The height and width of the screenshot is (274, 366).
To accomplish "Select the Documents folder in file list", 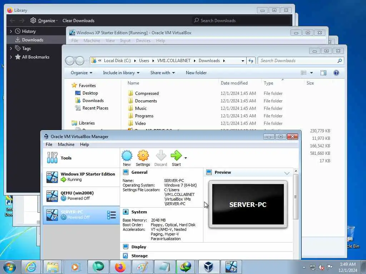I will 146,101.
